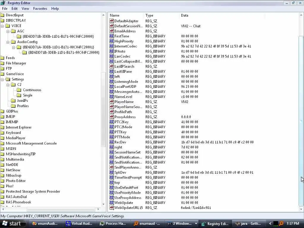Screen dimensions: 304x228
Task: Click the values pane scroll up arrow
Action: pos(301,15)
